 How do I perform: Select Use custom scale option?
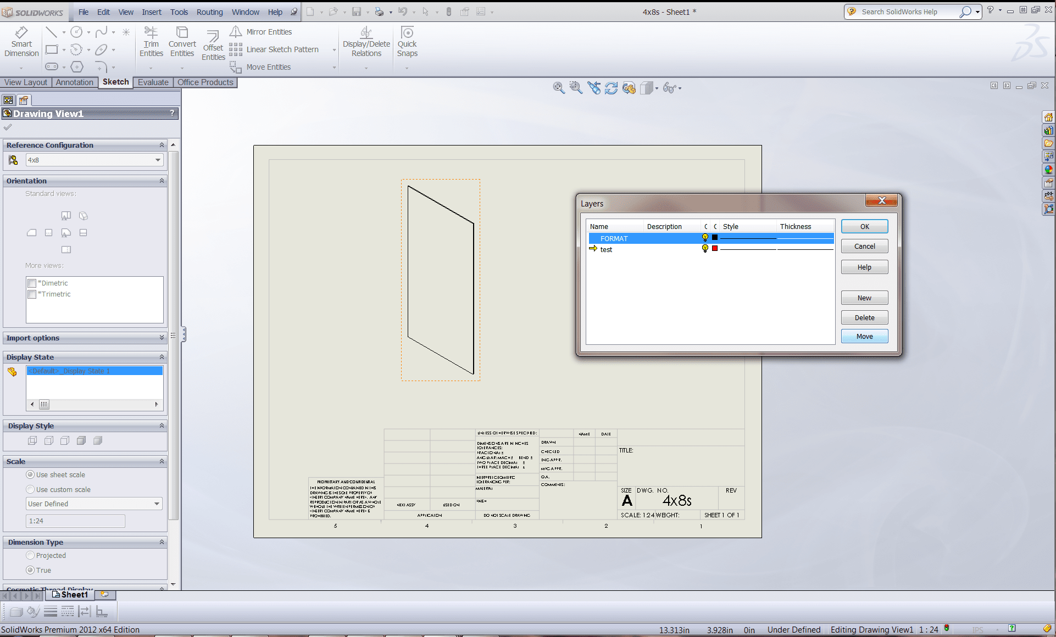coord(30,489)
